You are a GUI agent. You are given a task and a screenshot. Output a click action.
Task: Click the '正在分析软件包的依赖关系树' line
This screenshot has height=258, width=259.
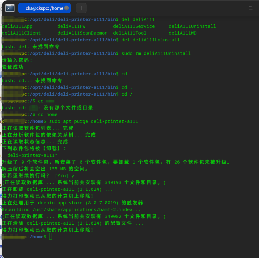(x=49, y=135)
